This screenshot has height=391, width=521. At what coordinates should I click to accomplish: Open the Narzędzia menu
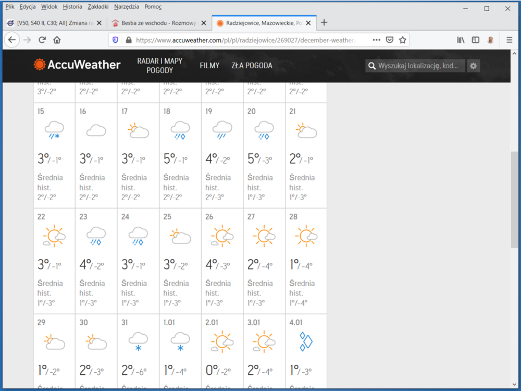(x=128, y=7)
